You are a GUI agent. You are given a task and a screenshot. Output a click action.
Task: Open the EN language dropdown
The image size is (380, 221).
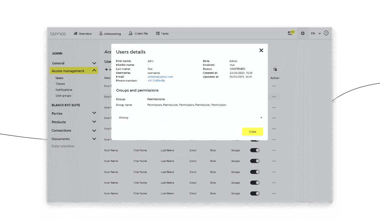click(x=316, y=33)
